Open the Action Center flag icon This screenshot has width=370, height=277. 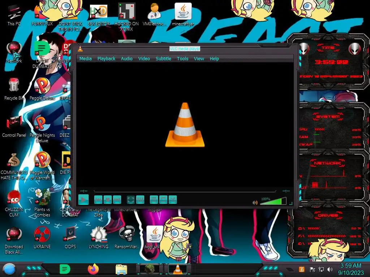(x=313, y=269)
